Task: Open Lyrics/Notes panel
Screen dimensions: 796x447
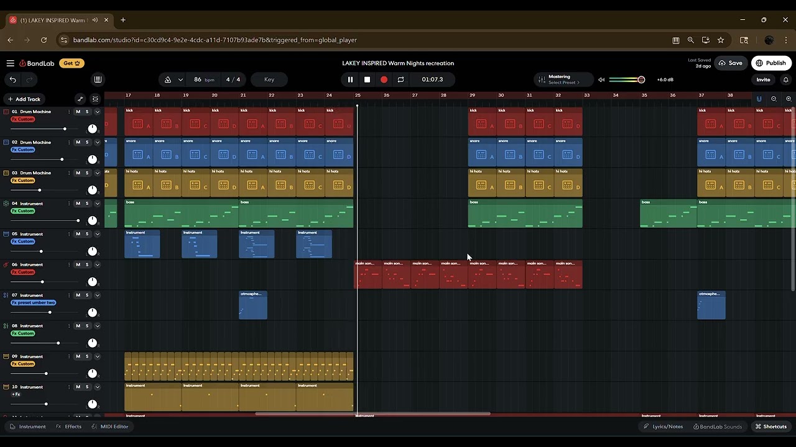Action: (x=663, y=427)
